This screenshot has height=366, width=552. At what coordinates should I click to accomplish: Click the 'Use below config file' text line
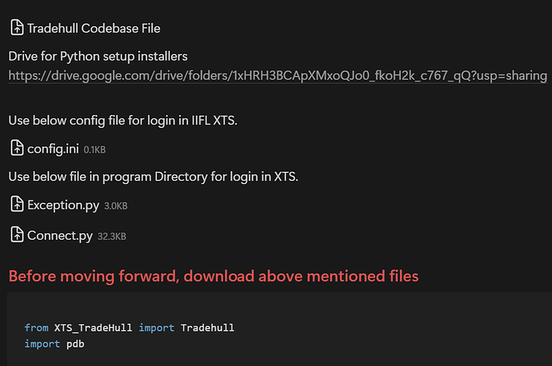coord(123,121)
